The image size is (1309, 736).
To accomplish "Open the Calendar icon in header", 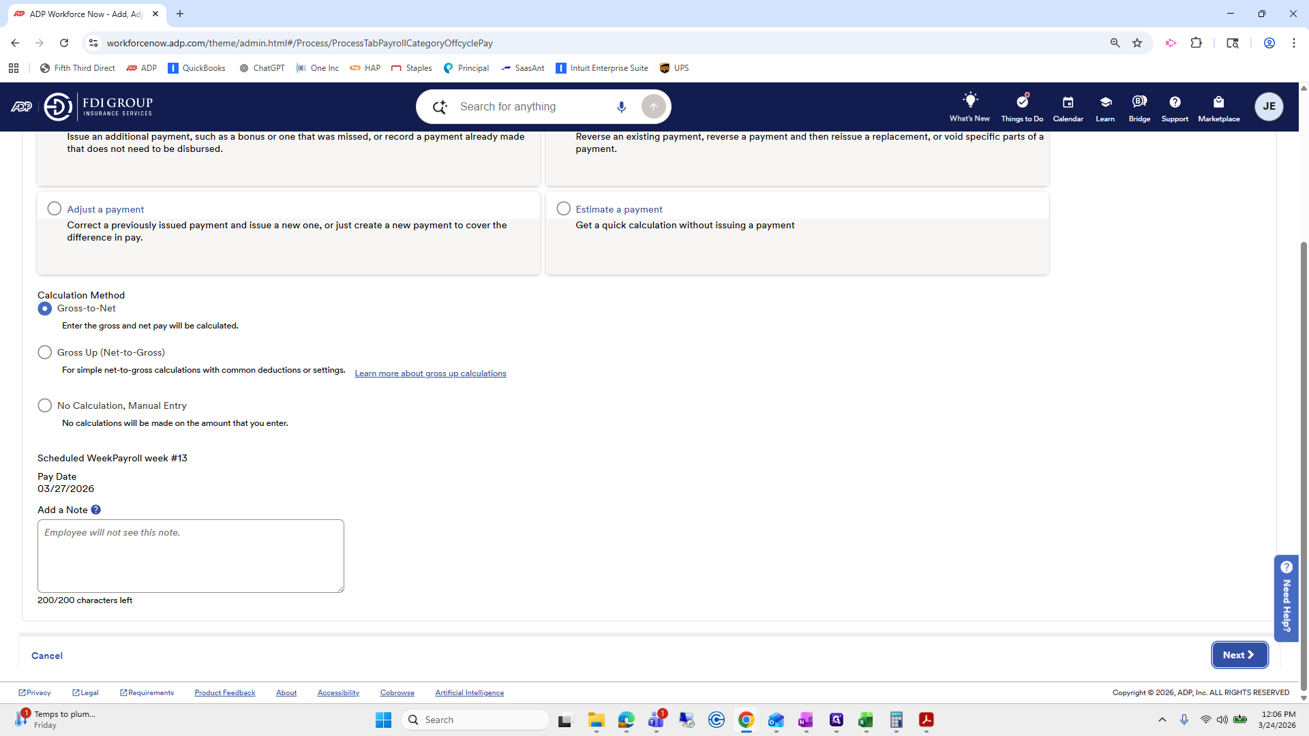I will pos(1068,102).
